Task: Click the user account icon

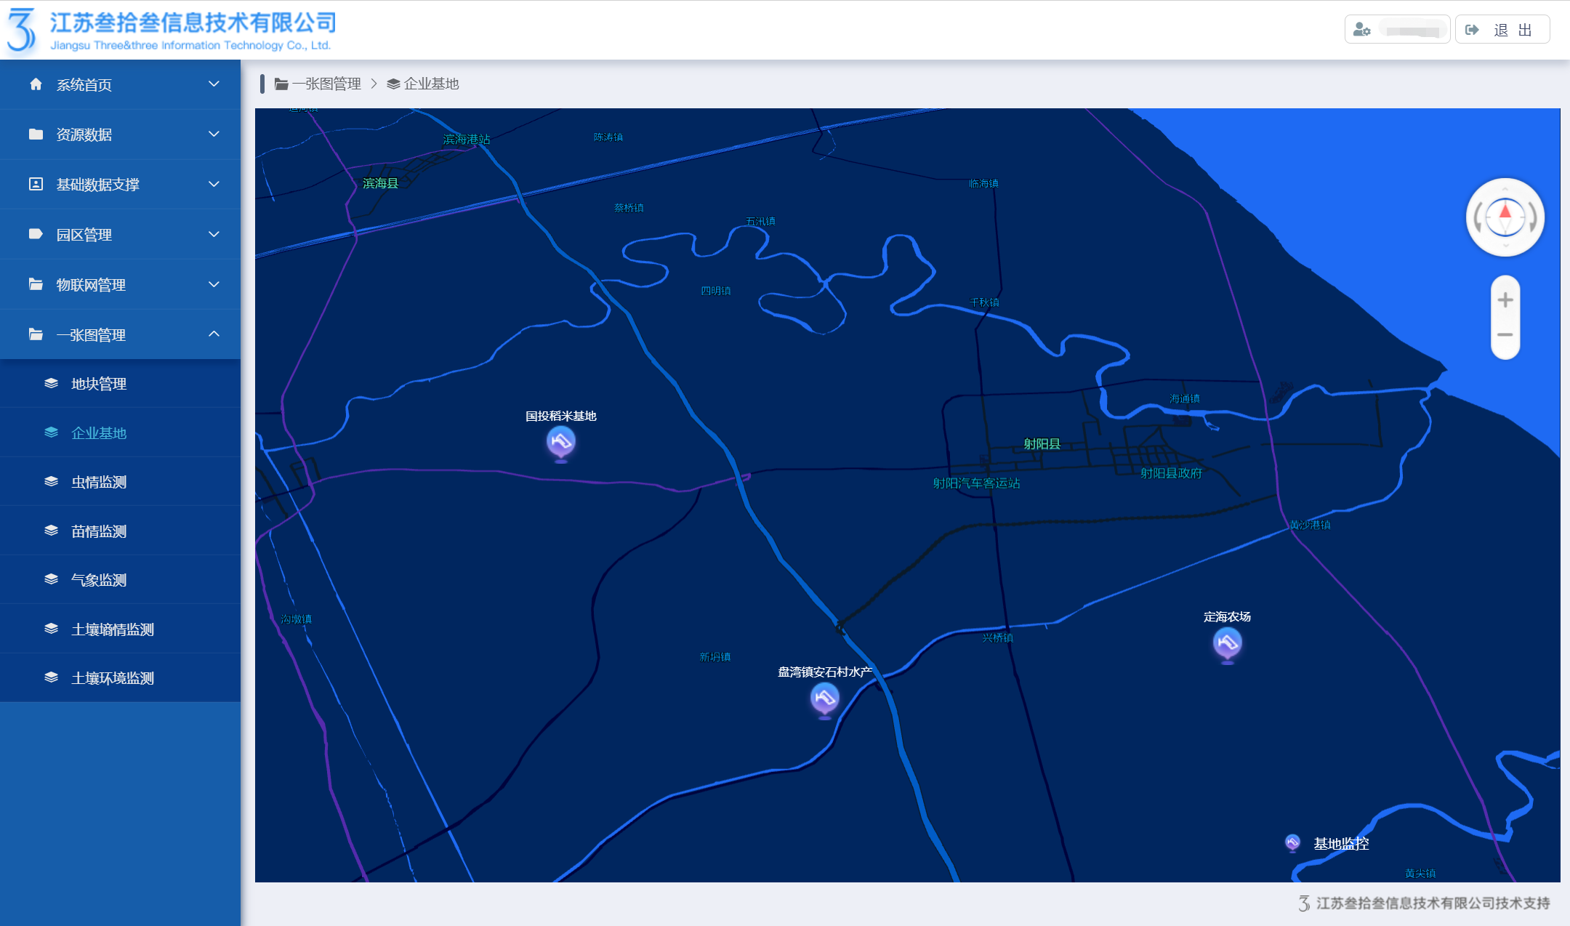Action: click(1361, 30)
